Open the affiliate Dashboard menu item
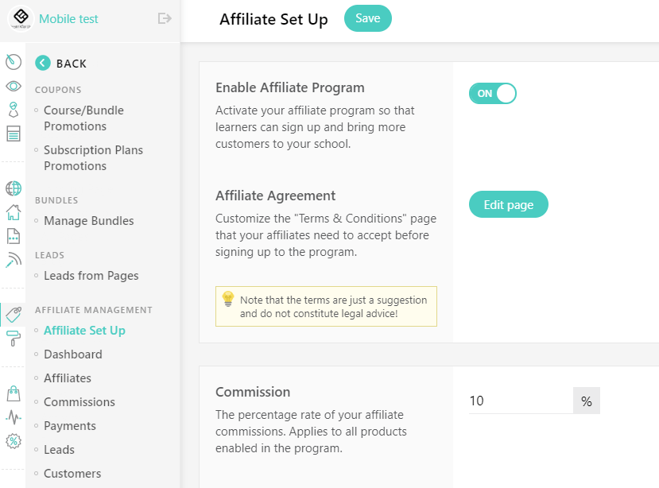The width and height of the screenshot is (659, 488). [x=73, y=354]
